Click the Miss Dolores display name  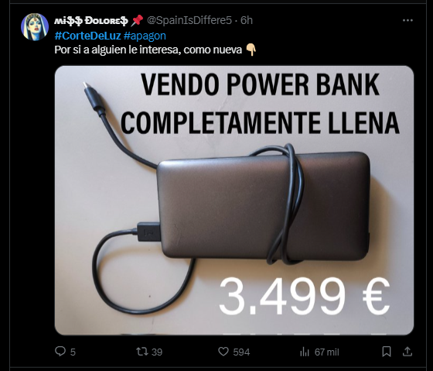pos(91,21)
